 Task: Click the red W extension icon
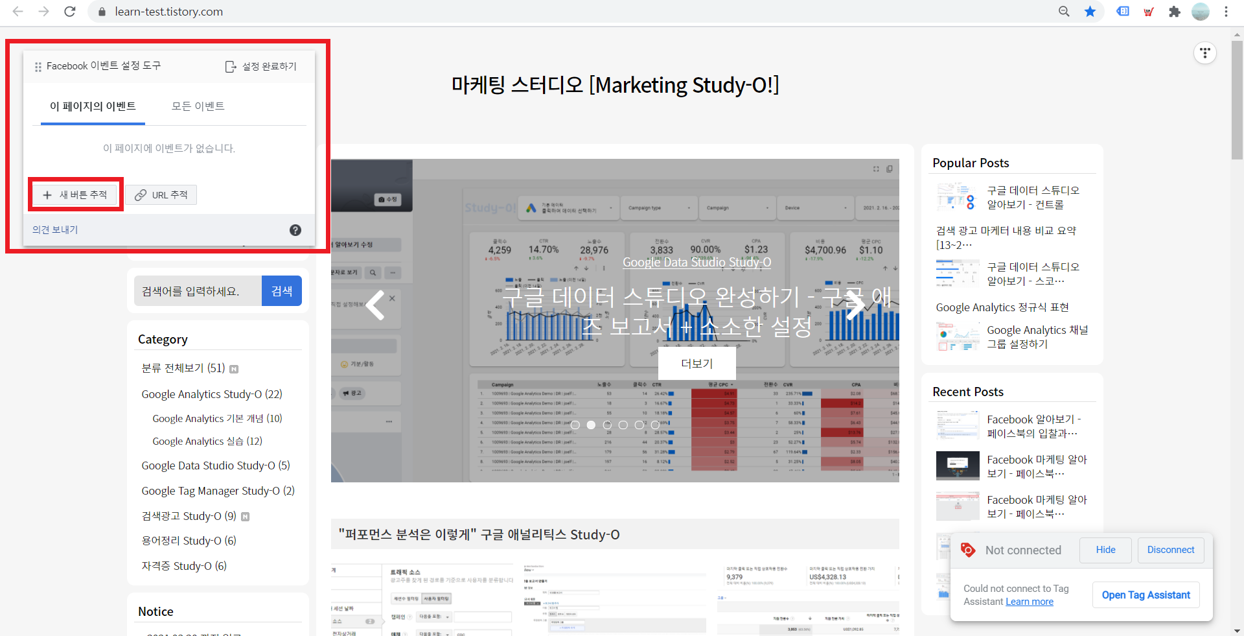[1149, 12]
